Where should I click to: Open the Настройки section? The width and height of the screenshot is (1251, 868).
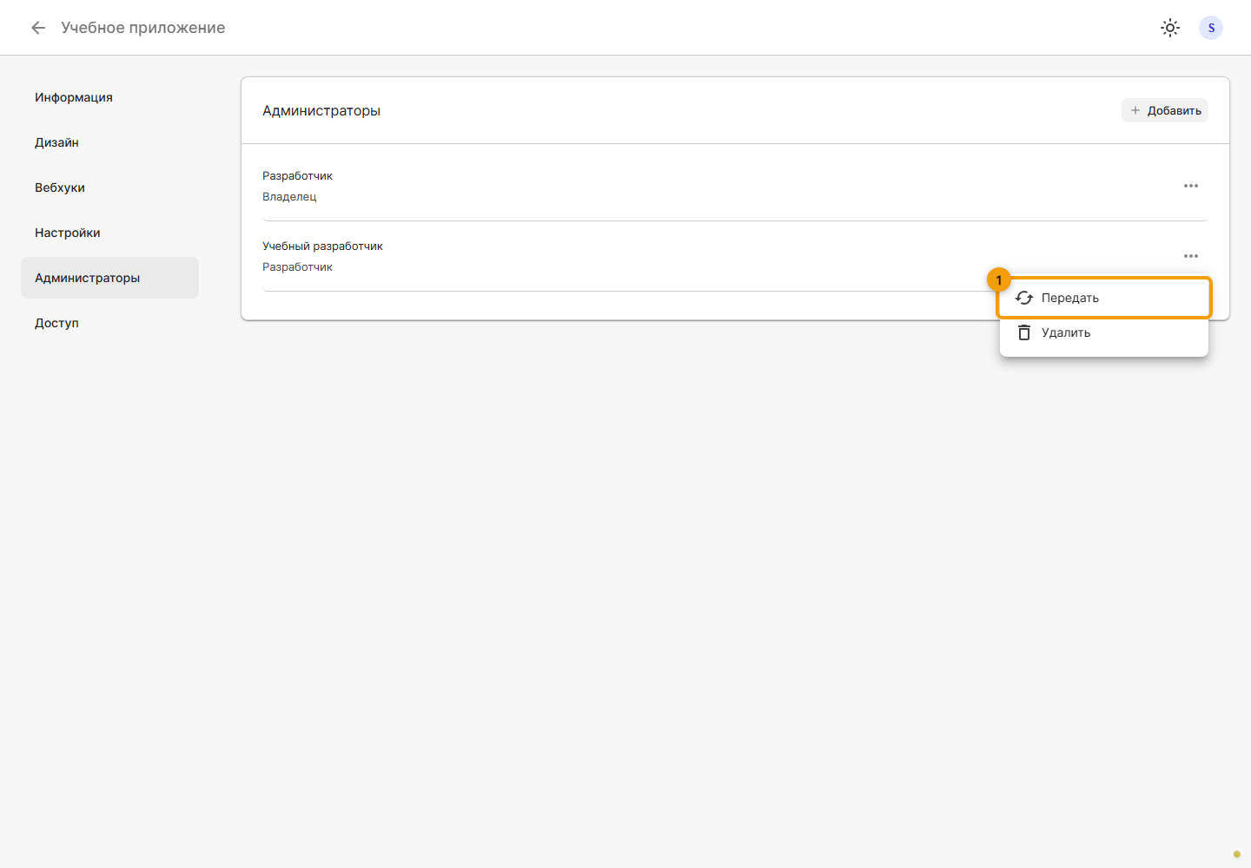109,233
